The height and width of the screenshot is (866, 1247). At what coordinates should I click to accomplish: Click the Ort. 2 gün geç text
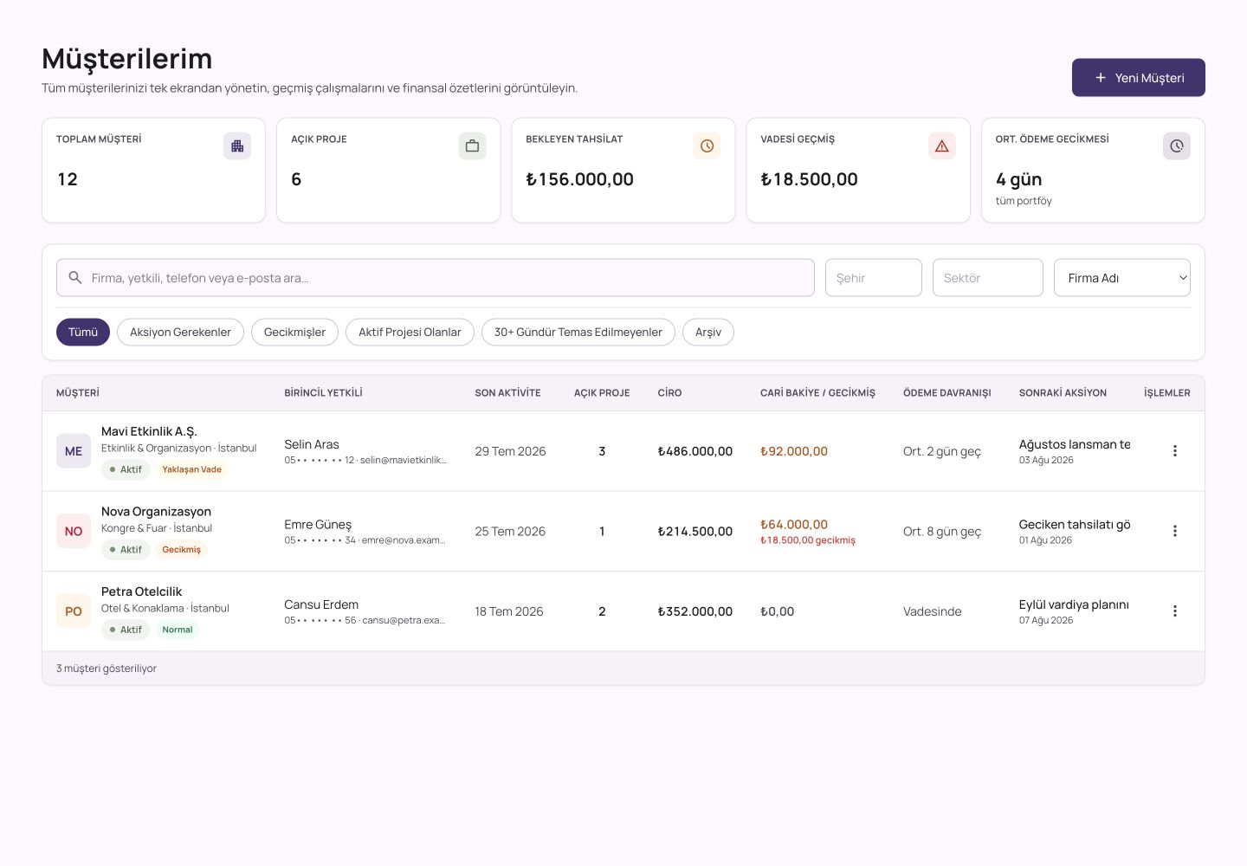click(942, 451)
